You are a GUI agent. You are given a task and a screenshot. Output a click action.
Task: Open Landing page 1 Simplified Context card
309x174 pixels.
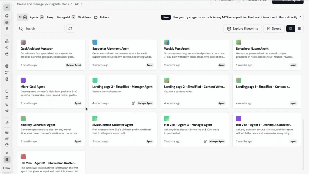pos(267,91)
